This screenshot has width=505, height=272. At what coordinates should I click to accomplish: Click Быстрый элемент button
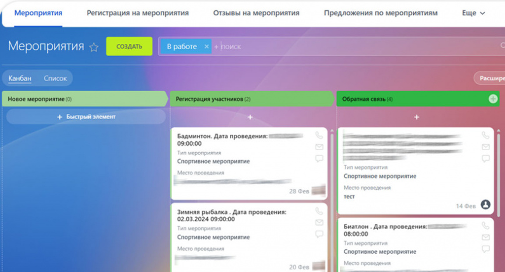coord(86,117)
